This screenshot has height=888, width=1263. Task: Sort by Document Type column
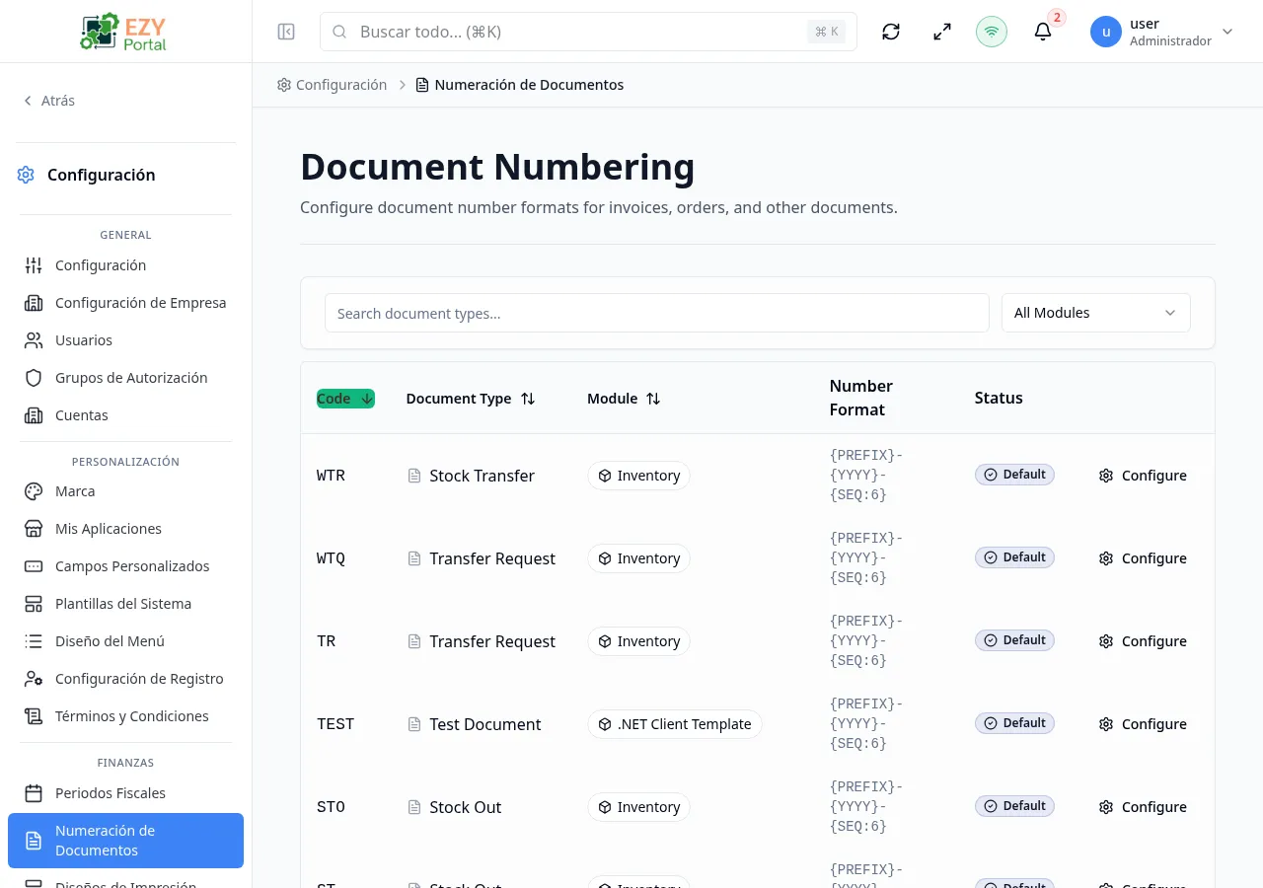[x=471, y=399]
